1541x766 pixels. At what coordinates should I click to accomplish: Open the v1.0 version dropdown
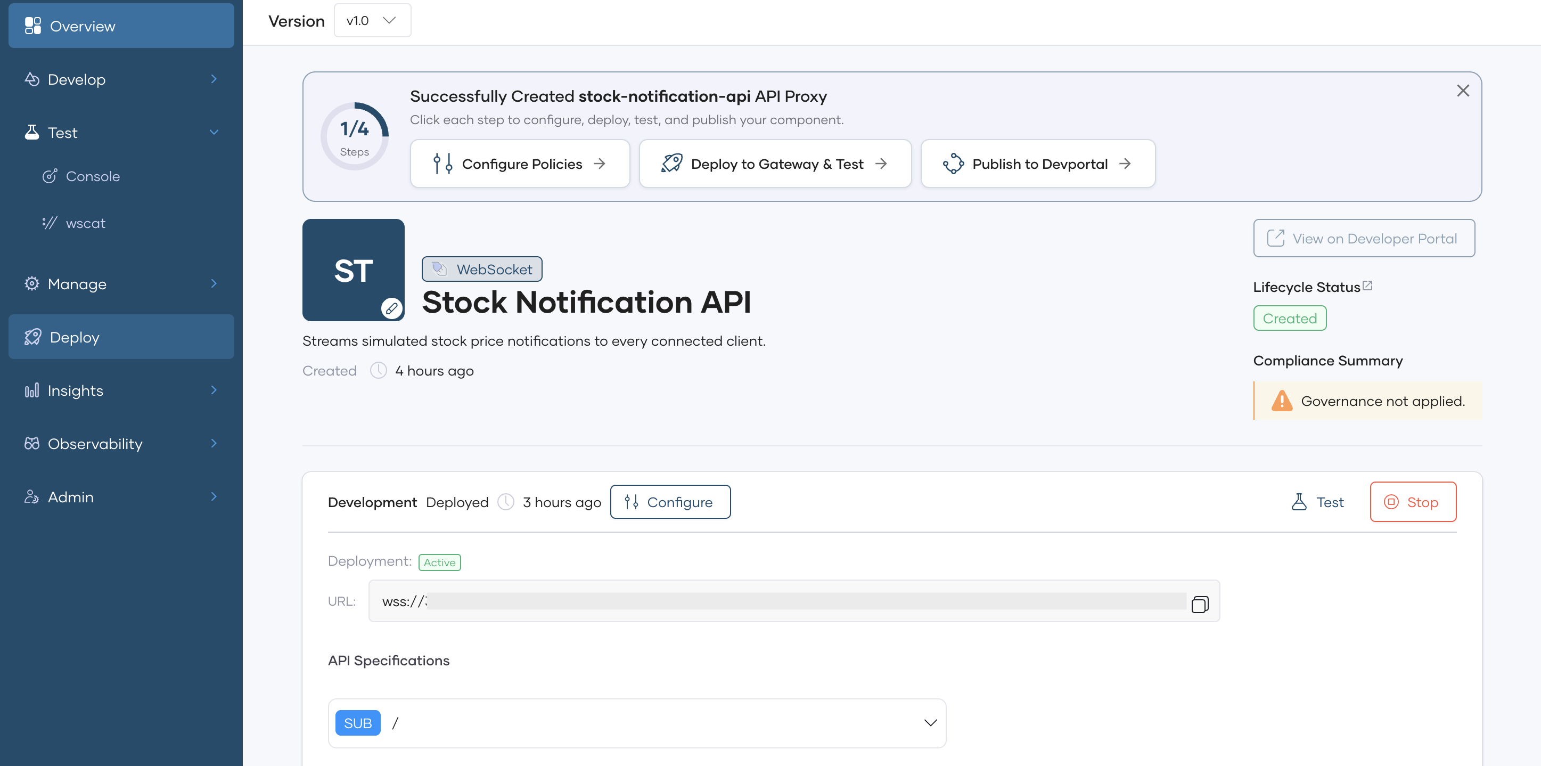pos(372,20)
